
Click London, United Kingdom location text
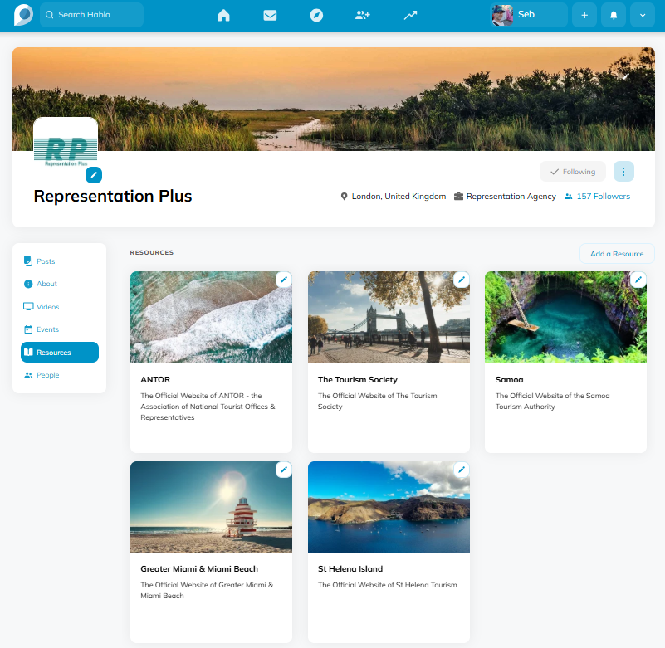coord(399,196)
